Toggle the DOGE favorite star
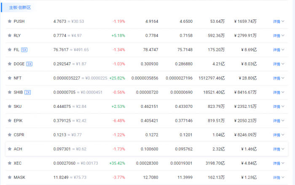The image size is (295, 185). point(10,64)
